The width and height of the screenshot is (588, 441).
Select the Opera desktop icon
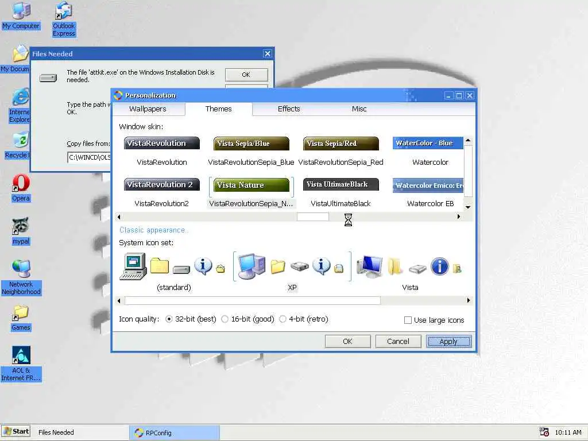[x=21, y=188]
